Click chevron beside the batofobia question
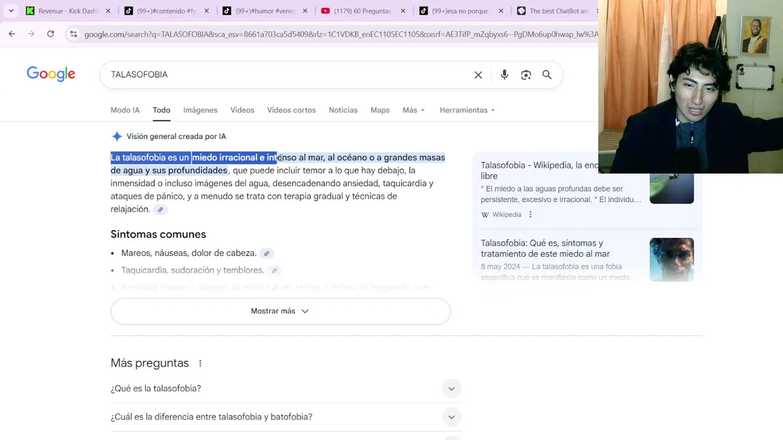 point(451,417)
